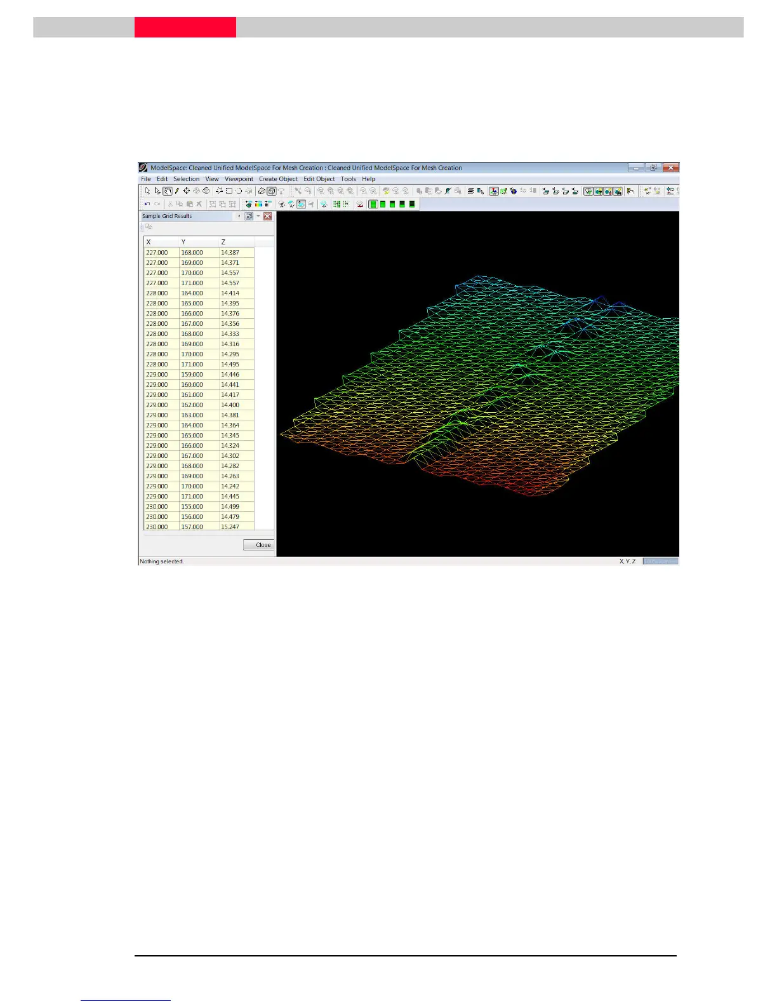Open the Tools menu
This screenshot has height=1006, width=777.
click(x=349, y=179)
